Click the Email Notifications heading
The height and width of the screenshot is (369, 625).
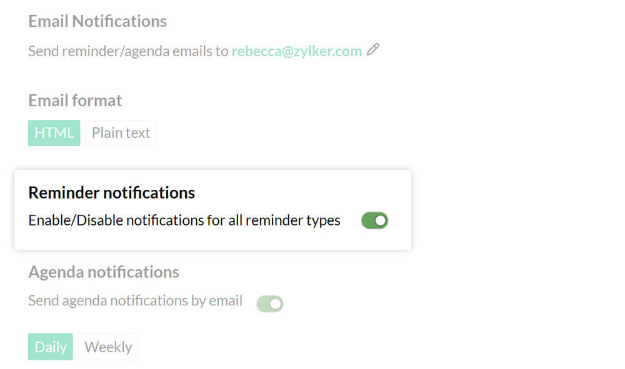point(97,21)
